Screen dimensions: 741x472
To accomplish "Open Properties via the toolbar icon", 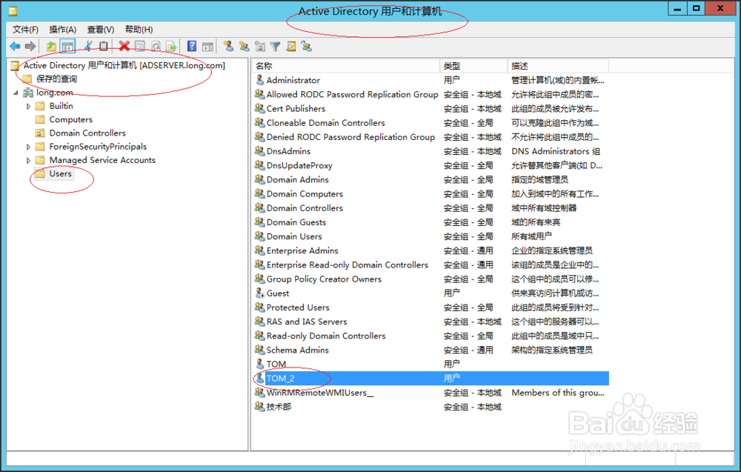I will [140, 46].
